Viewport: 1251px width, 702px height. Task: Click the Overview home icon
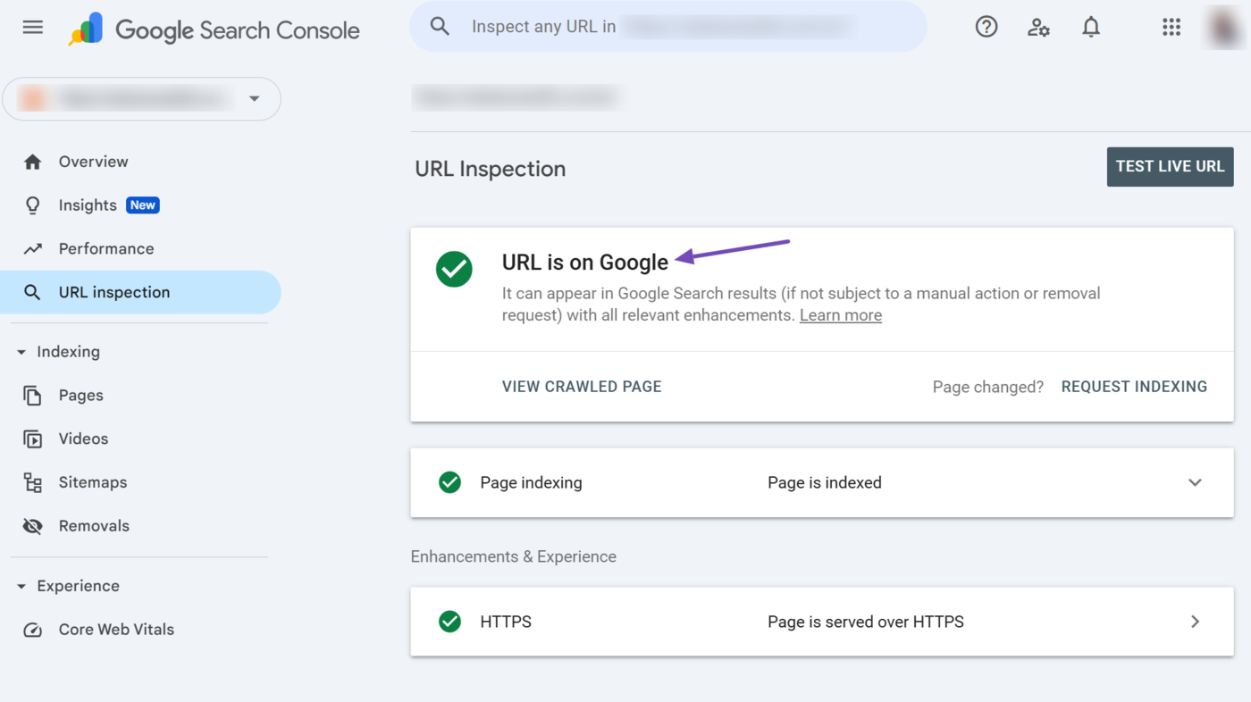point(33,162)
